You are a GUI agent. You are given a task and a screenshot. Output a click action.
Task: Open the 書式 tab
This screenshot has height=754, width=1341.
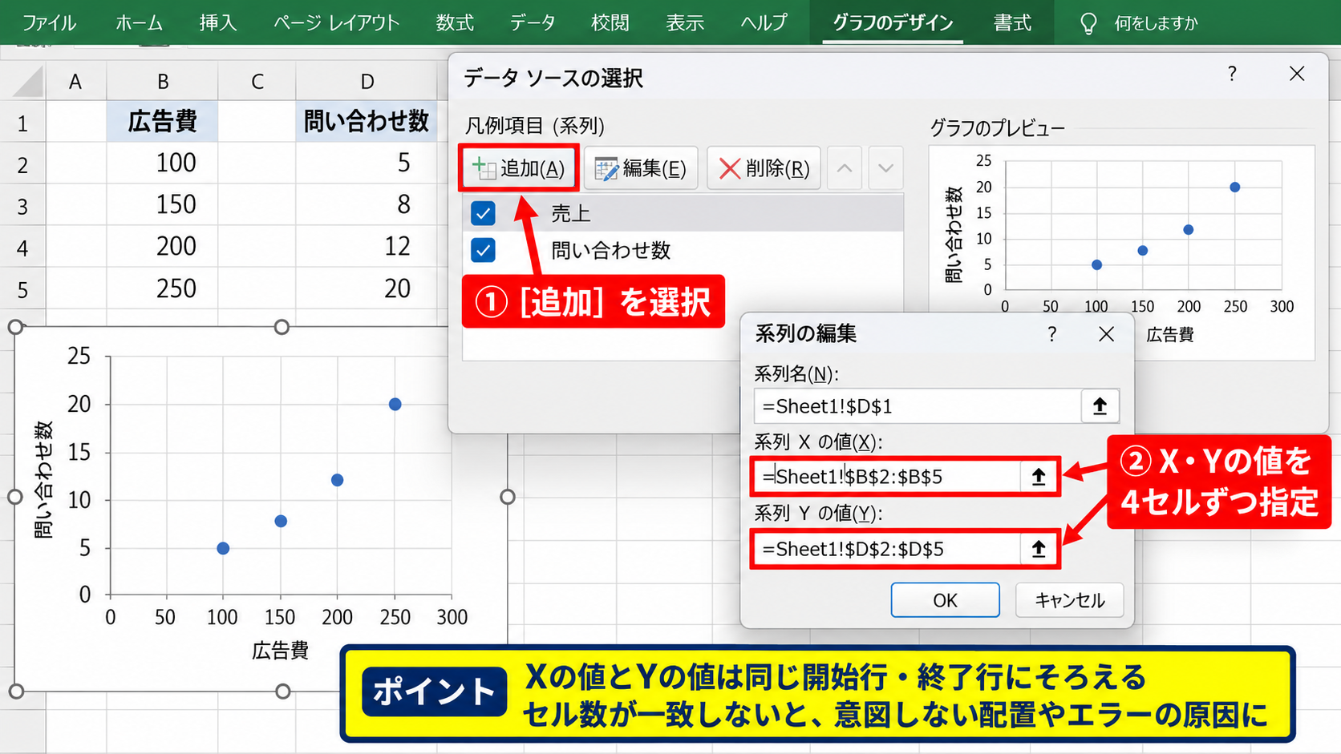1012,22
